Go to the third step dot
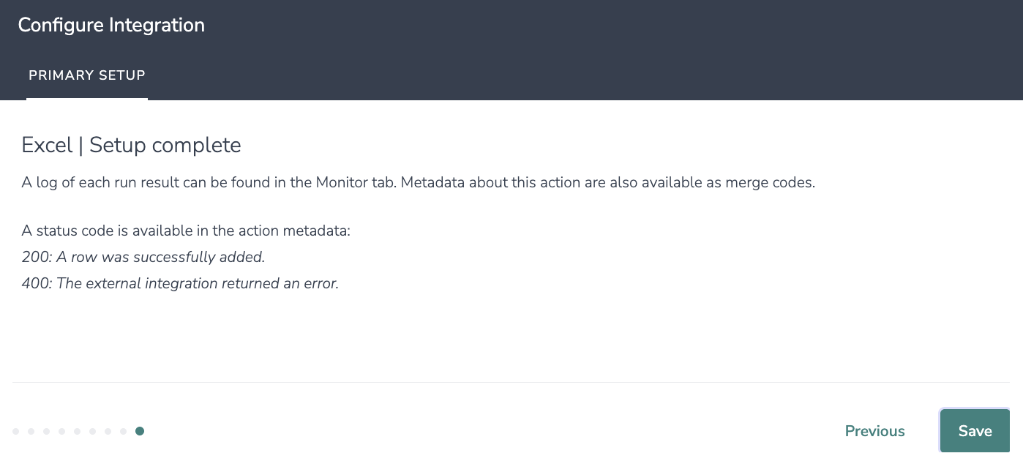The height and width of the screenshot is (464, 1023). 47,431
